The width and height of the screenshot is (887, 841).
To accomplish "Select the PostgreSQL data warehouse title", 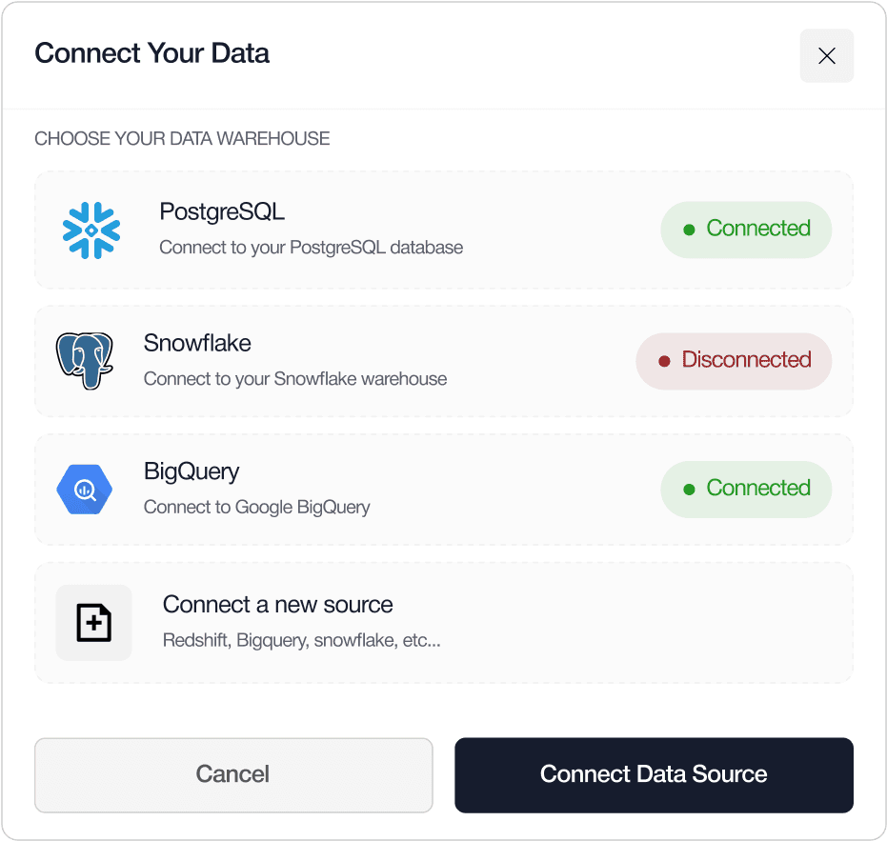I will pos(222,212).
